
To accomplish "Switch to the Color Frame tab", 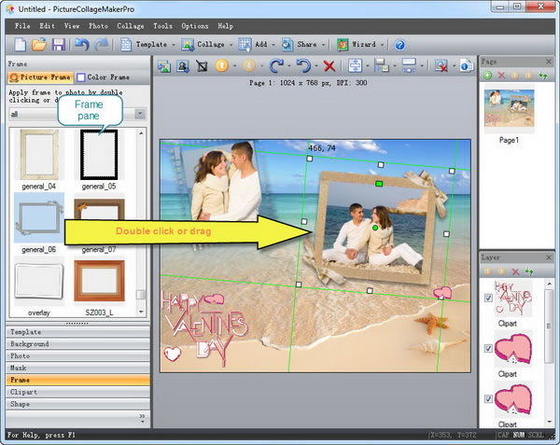I will [x=104, y=77].
